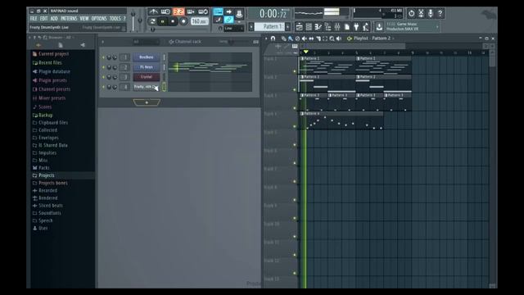524x295 pixels.
Task: Mute the FL Keys channel LED
Action: point(103,67)
